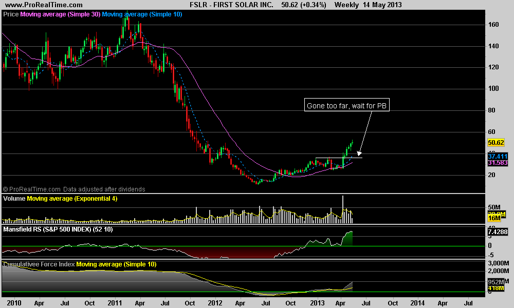The height and width of the screenshot is (308, 514).
Task: Click the 50.62 (+0.34%) quote in header
Action: tap(304, 5)
